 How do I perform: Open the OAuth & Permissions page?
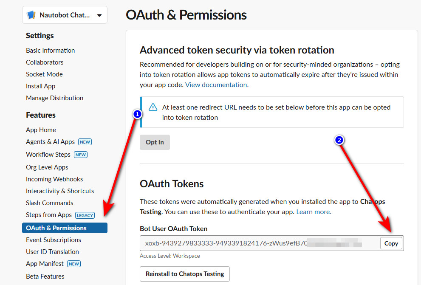(x=56, y=228)
